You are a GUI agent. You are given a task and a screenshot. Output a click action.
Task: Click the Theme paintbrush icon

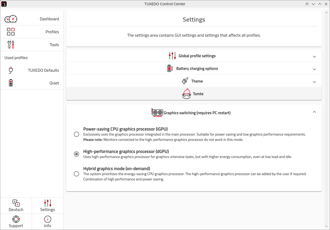tap(185, 81)
